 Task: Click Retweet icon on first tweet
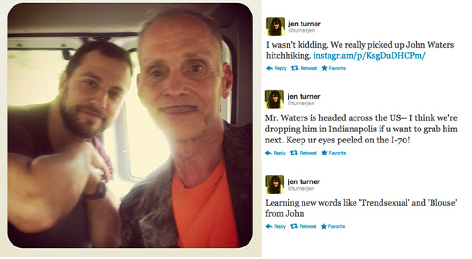coord(295,68)
